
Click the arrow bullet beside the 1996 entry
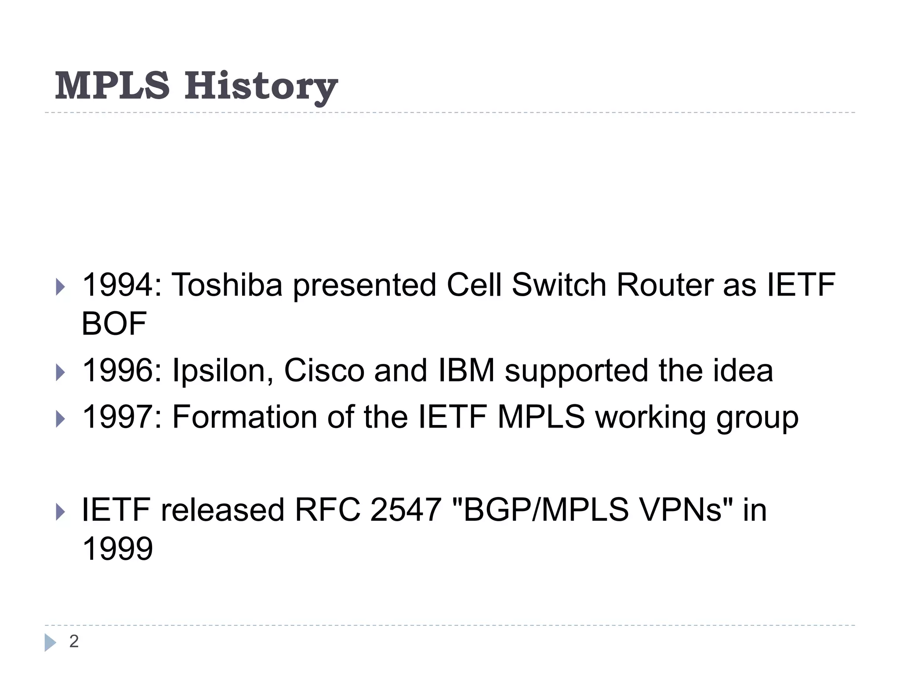coord(61,373)
